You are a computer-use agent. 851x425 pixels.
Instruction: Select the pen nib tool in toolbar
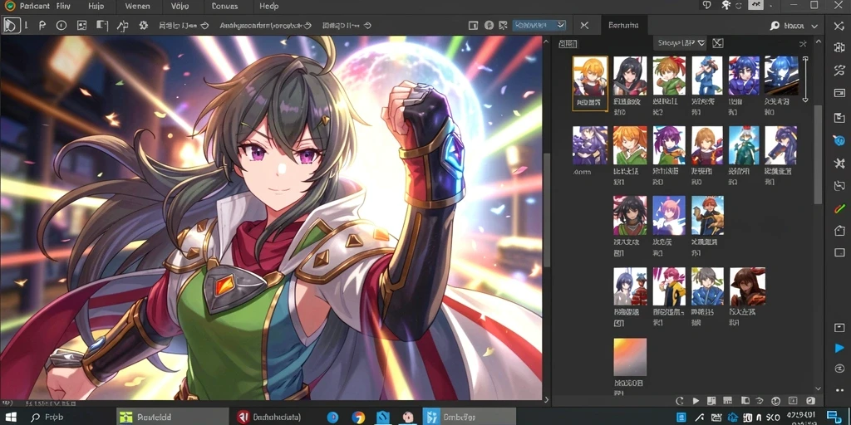(123, 25)
